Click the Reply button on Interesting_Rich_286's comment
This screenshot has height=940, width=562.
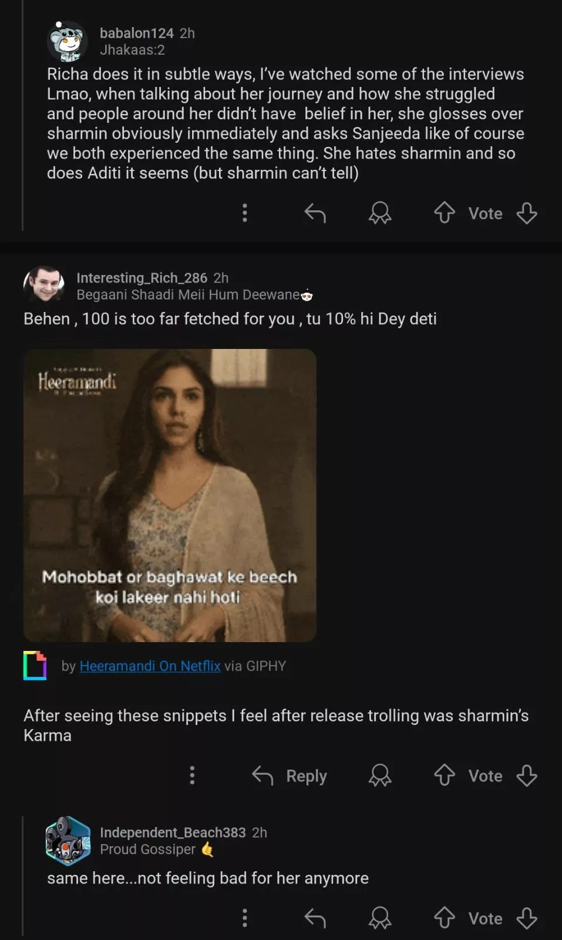pyautogui.click(x=290, y=775)
